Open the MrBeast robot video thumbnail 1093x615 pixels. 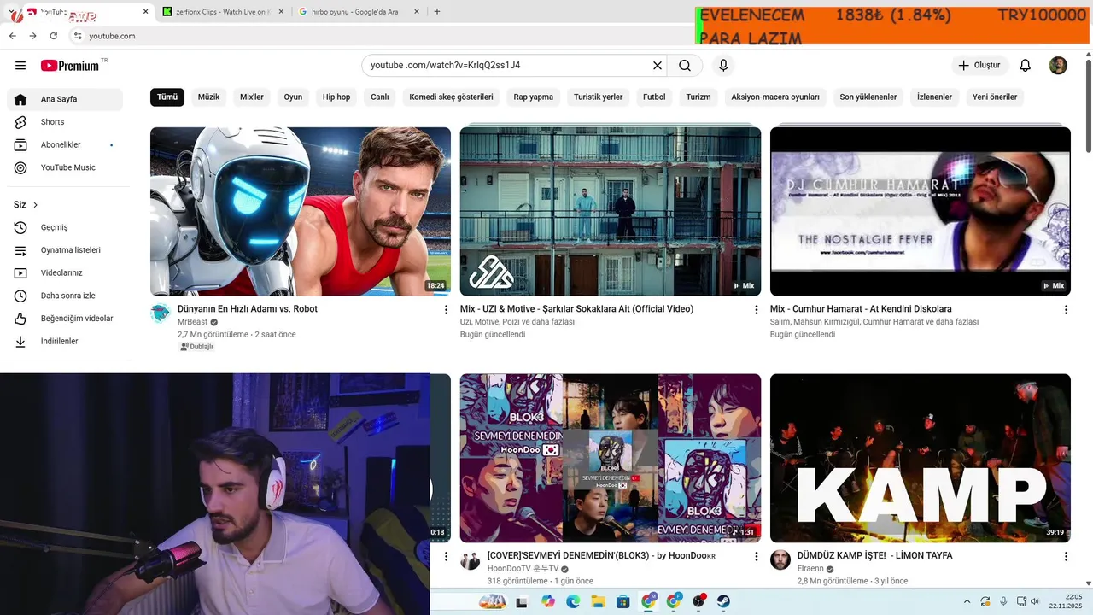[301, 211]
